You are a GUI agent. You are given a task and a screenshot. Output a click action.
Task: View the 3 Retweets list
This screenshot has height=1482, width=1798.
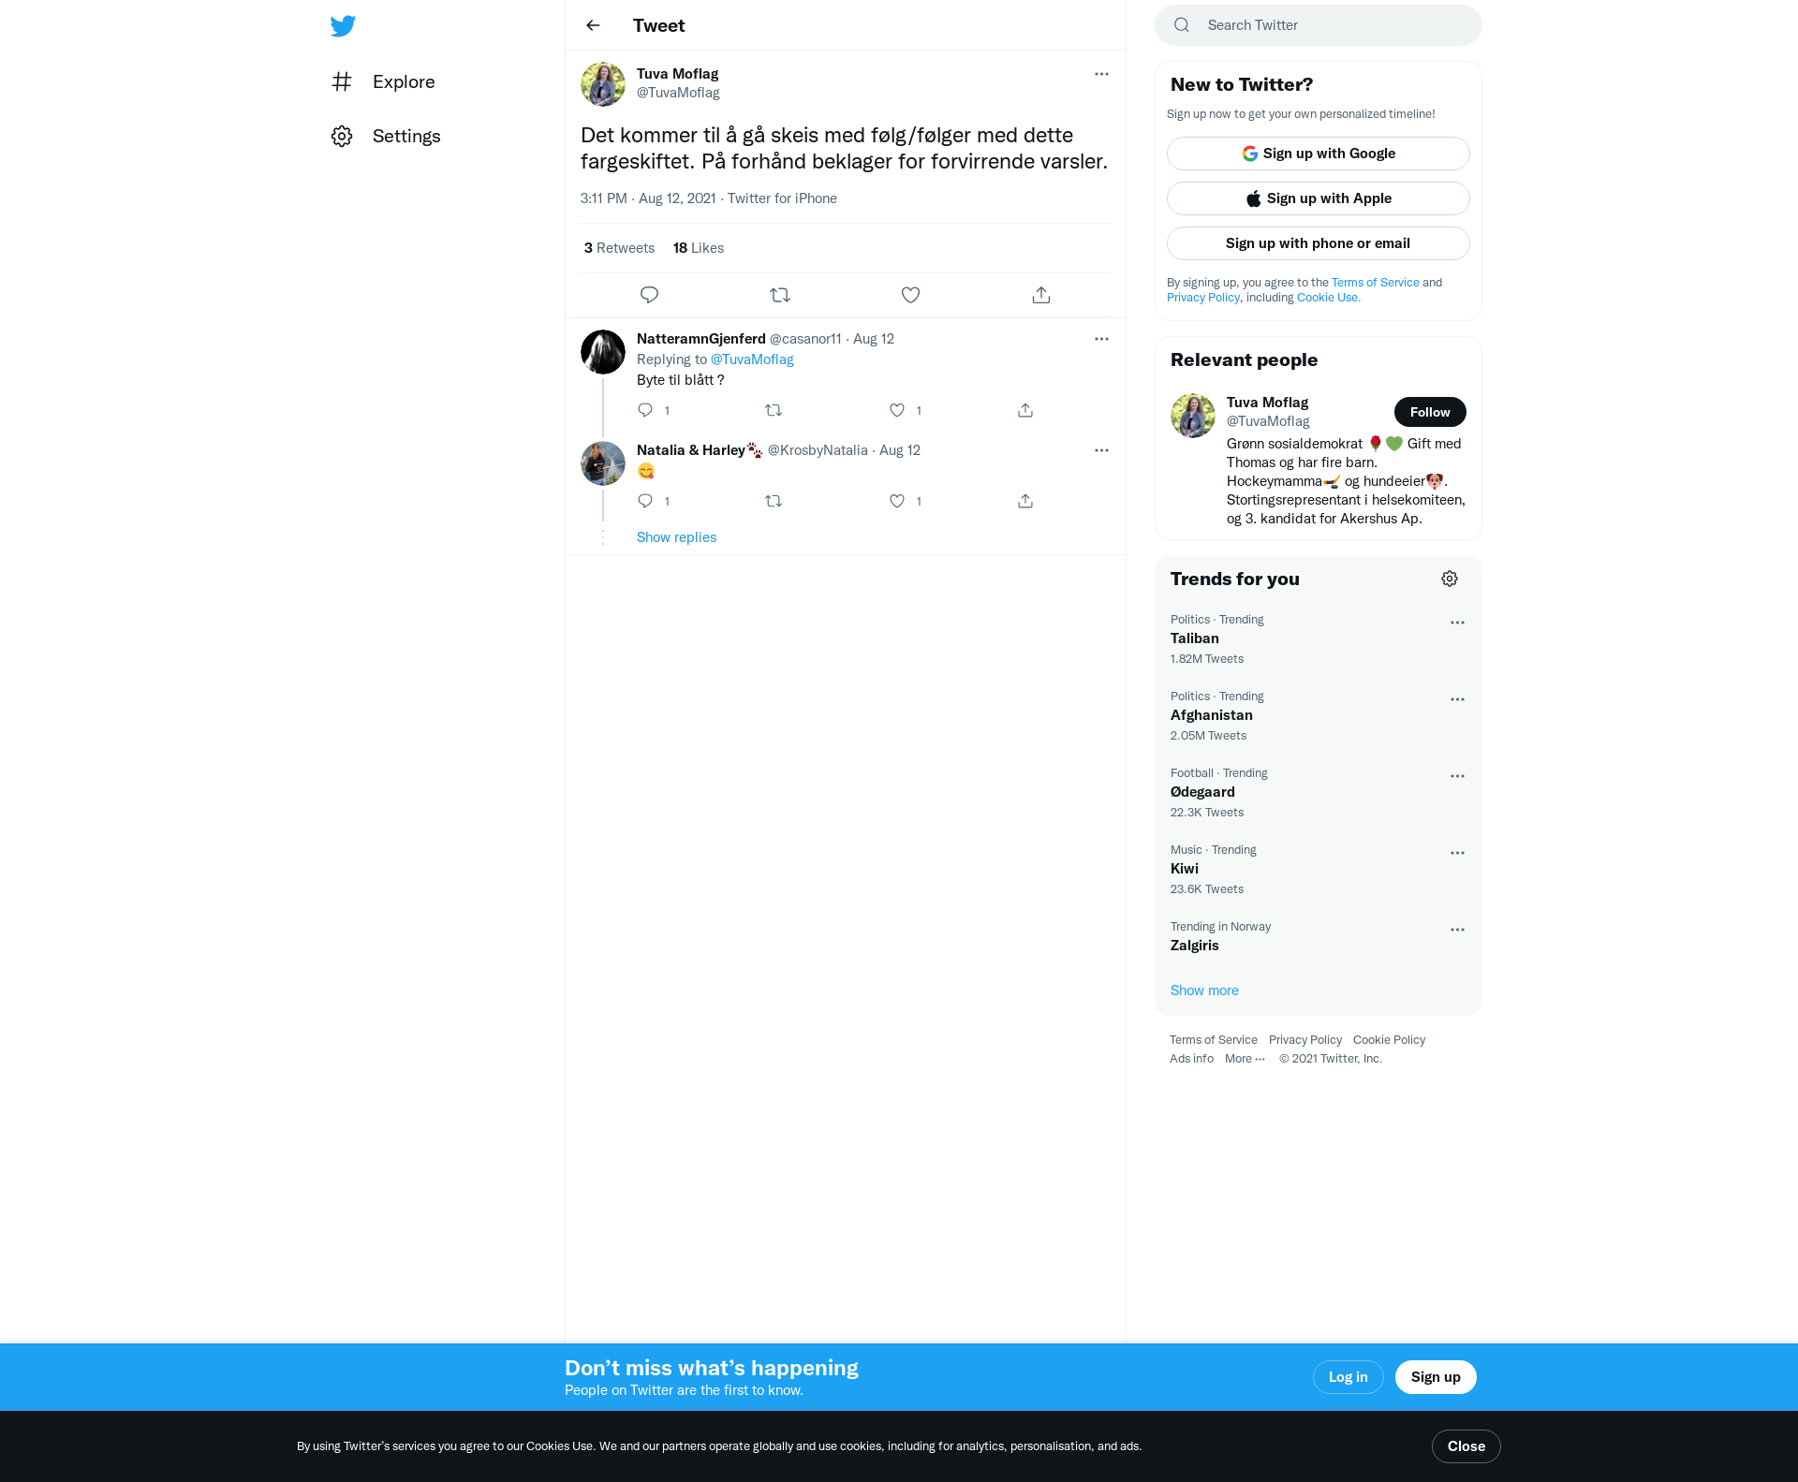pos(619,248)
